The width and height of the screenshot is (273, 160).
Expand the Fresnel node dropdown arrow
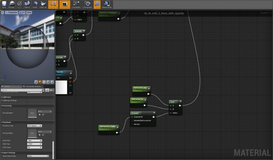point(154,113)
